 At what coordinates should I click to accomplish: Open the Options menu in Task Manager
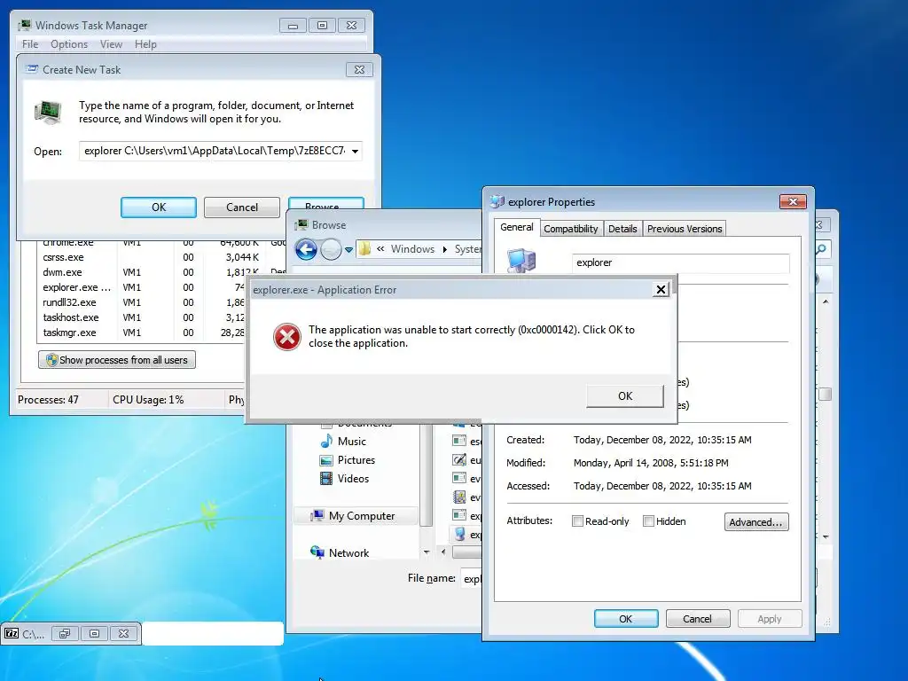69,44
